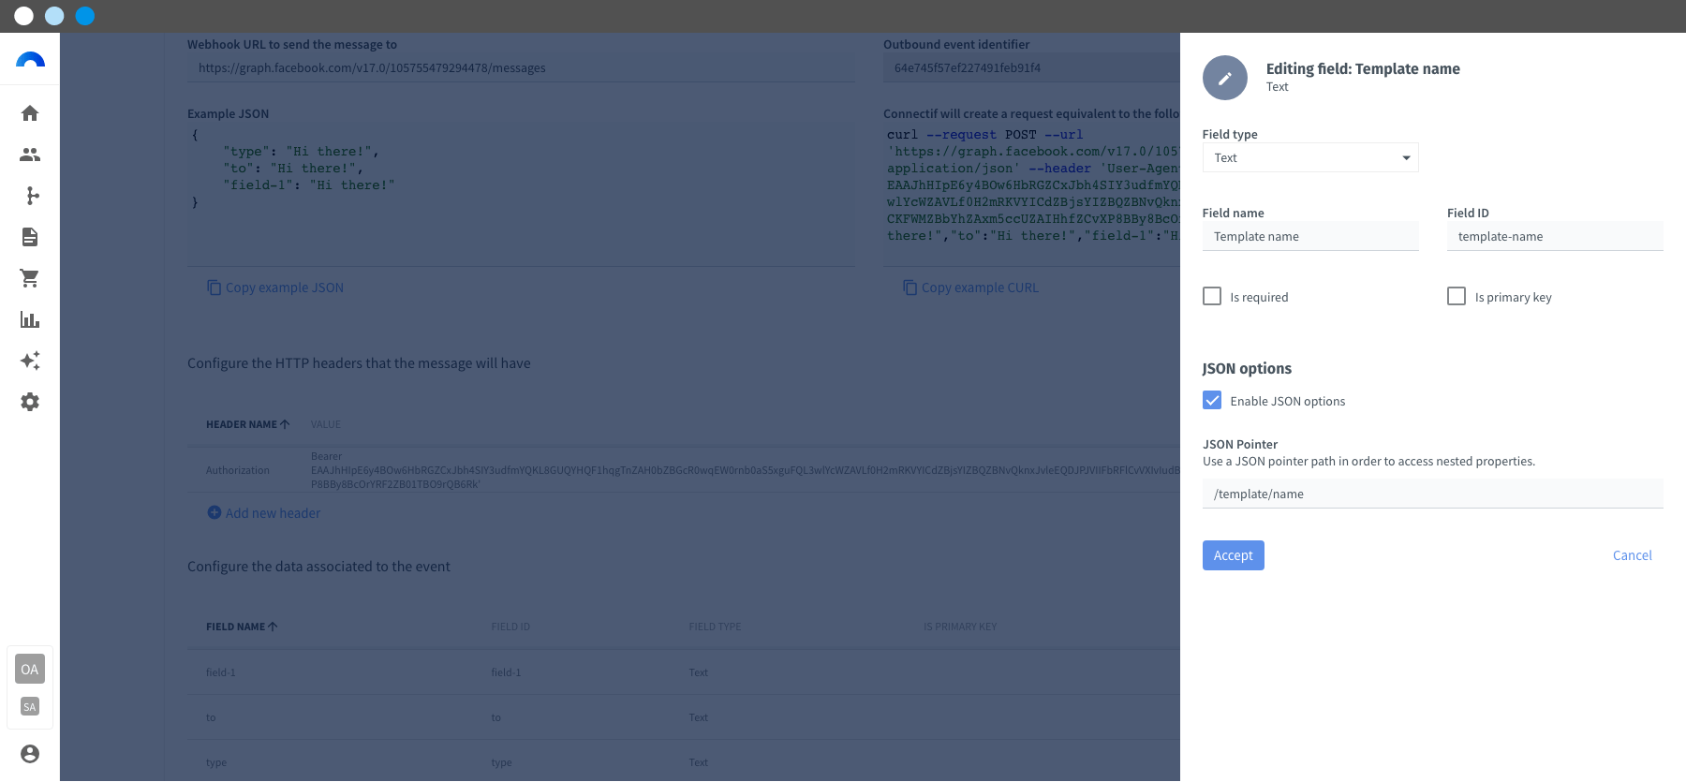The height and width of the screenshot is (782, 1686).
Task: Open the bar chart analytics icon
Action: (x=30, y=319)
